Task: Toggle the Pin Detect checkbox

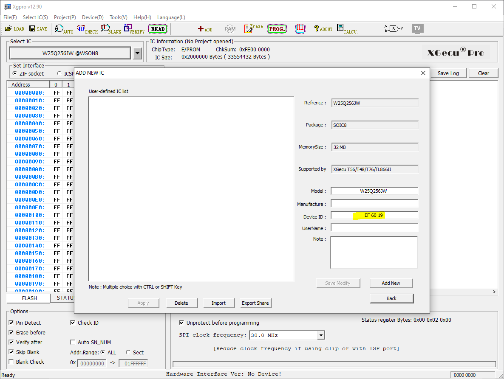Action: 11,323
